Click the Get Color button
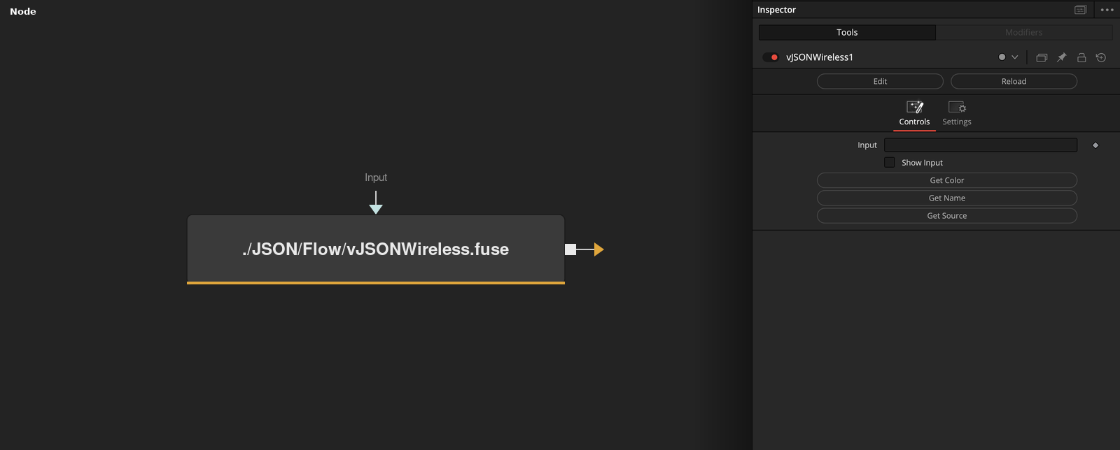The width and height of the screenshot is (1120, 450). tap(947, 180)
